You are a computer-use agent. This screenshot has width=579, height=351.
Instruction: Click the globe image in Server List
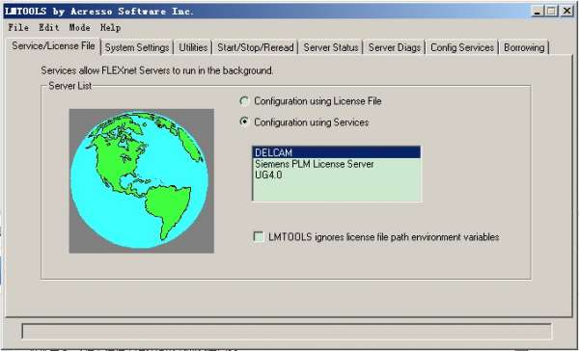[142, 181]
